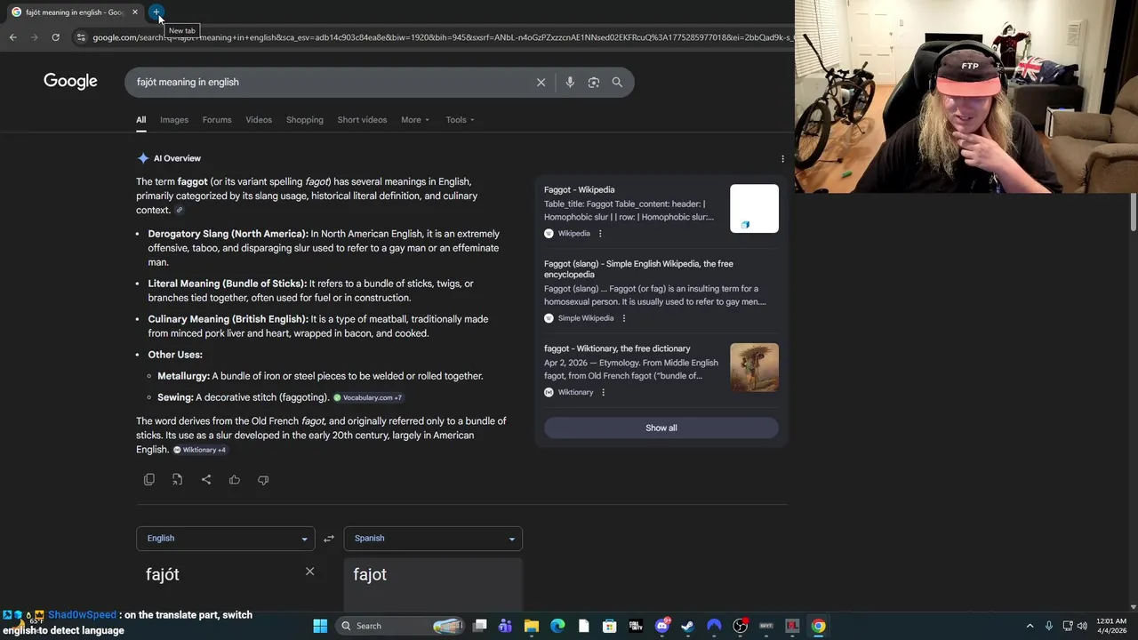Click the Google search input field
1138x640 pixels.
pyautogui.click(x=329, y=82)
